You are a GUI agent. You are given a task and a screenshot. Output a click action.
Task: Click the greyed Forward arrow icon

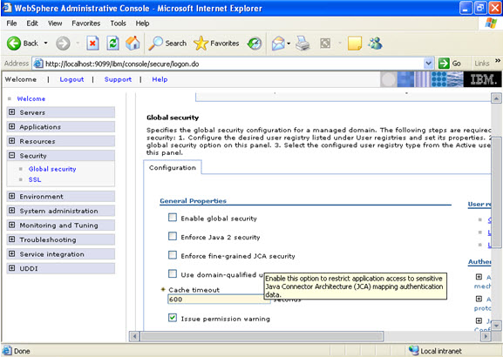(x=63, y=44)
